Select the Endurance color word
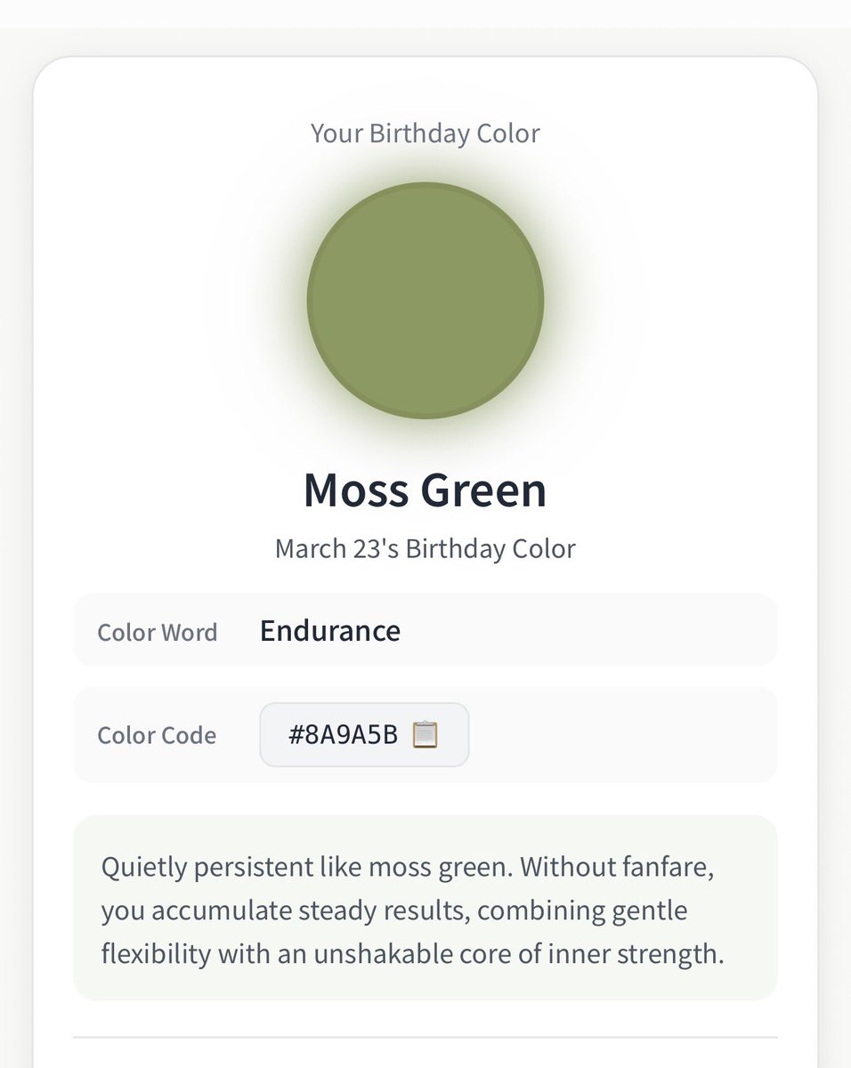 point(330,630)
